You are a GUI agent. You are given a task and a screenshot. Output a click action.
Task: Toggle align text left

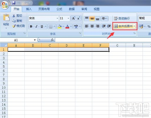[x=87, y=26]
